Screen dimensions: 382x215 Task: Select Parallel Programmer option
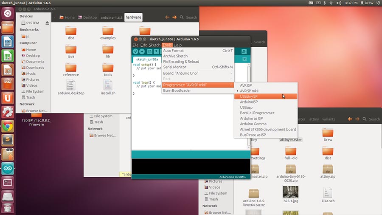coord(266,113)
